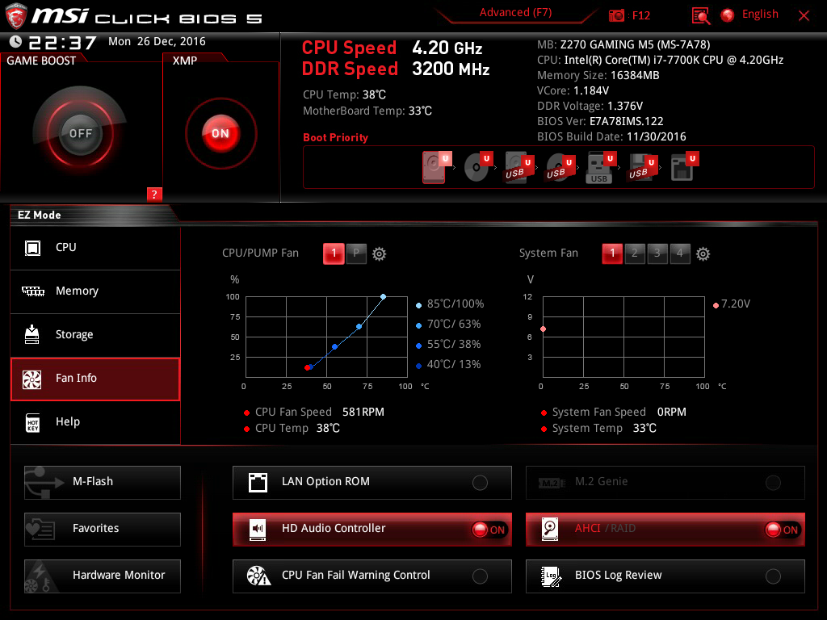Click the MotherBoard Temp 33°C reading

click(367, 111)
